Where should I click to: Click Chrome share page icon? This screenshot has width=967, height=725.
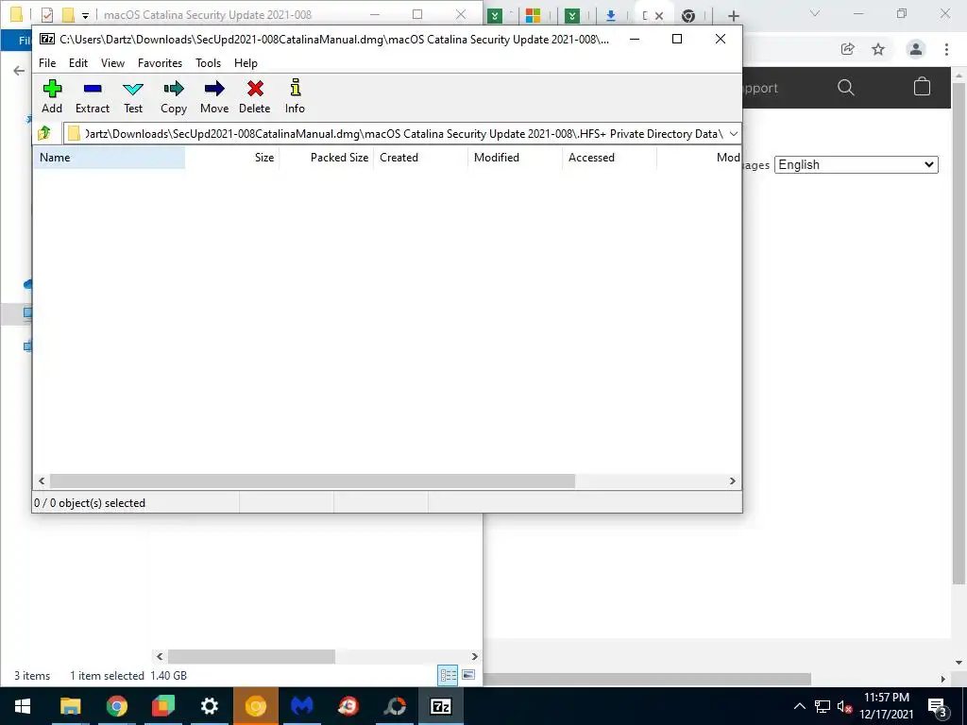point(848,49)
